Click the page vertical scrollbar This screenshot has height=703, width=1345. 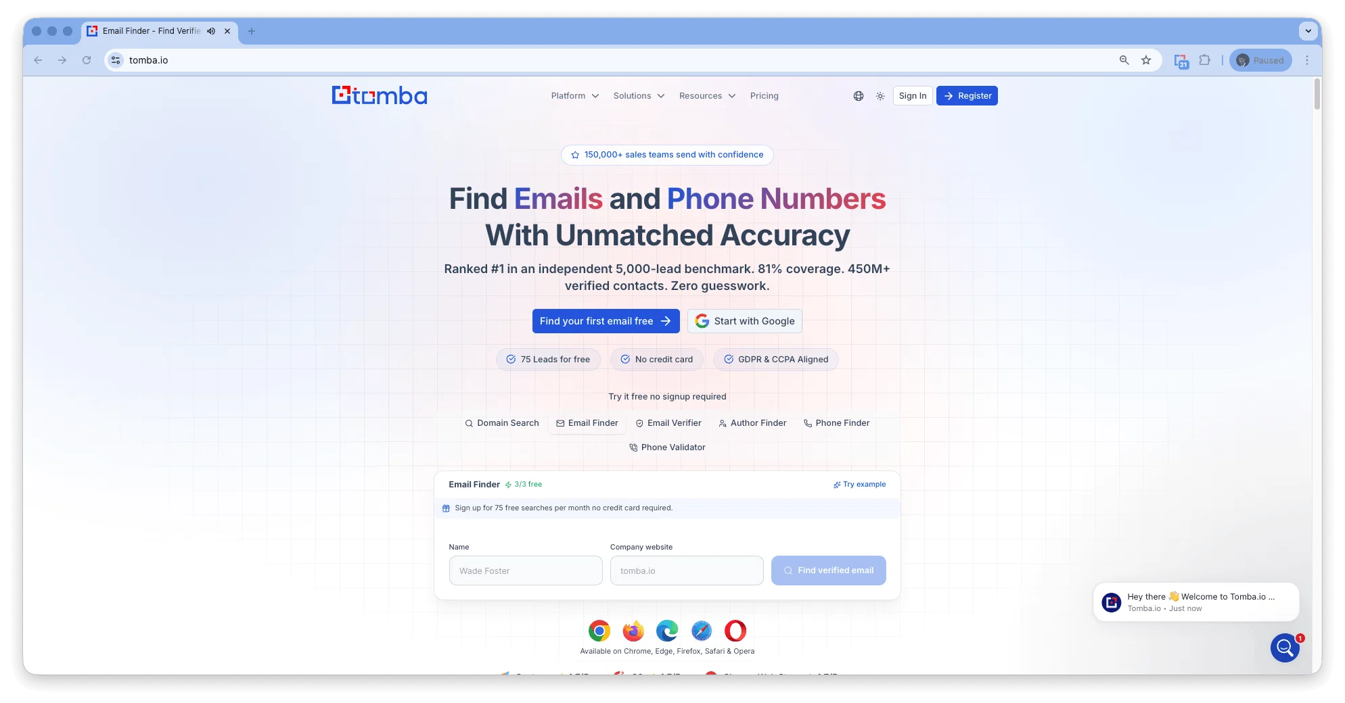point(1317,94)
